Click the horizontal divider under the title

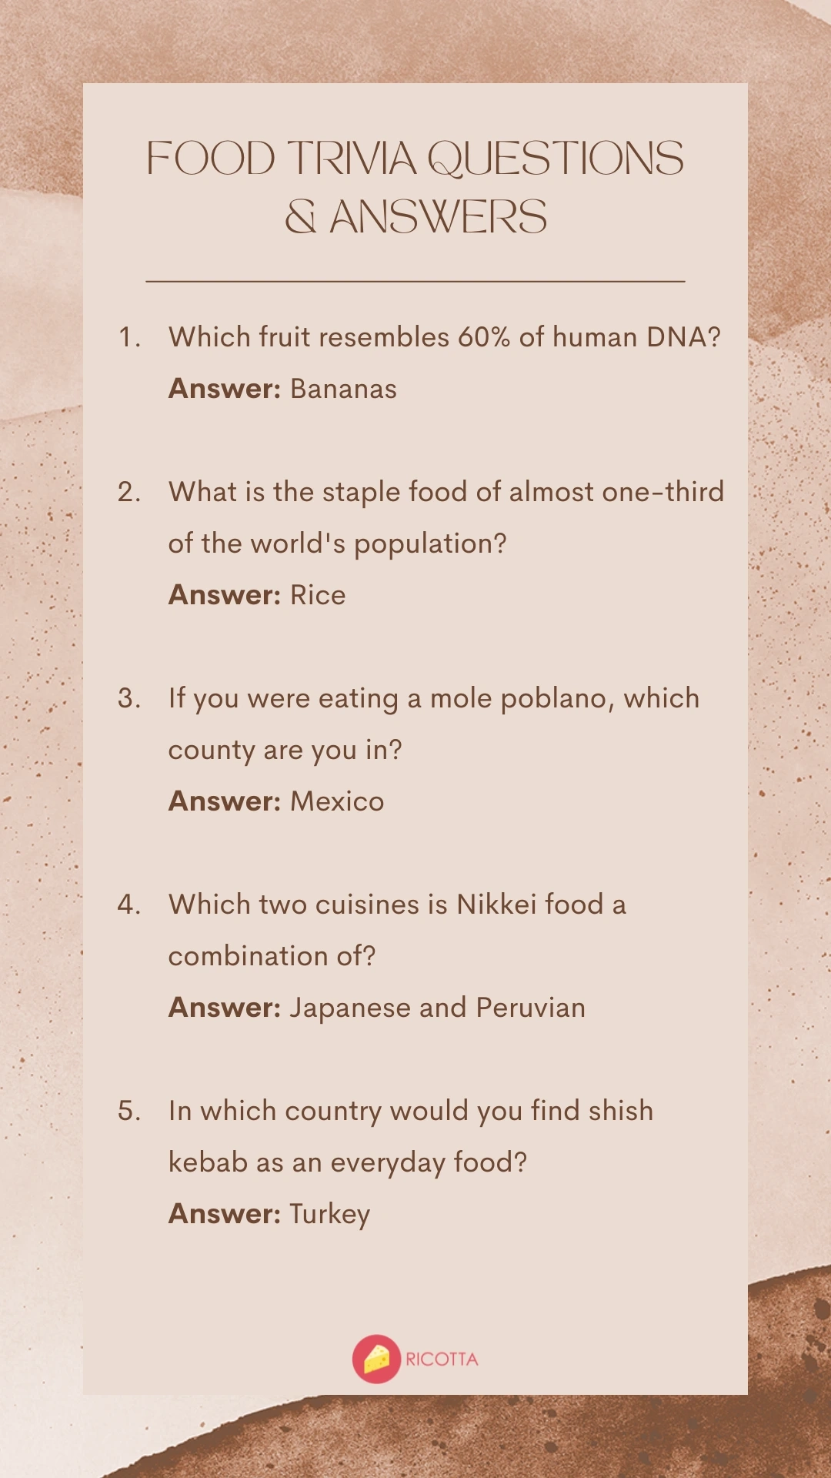415,282
